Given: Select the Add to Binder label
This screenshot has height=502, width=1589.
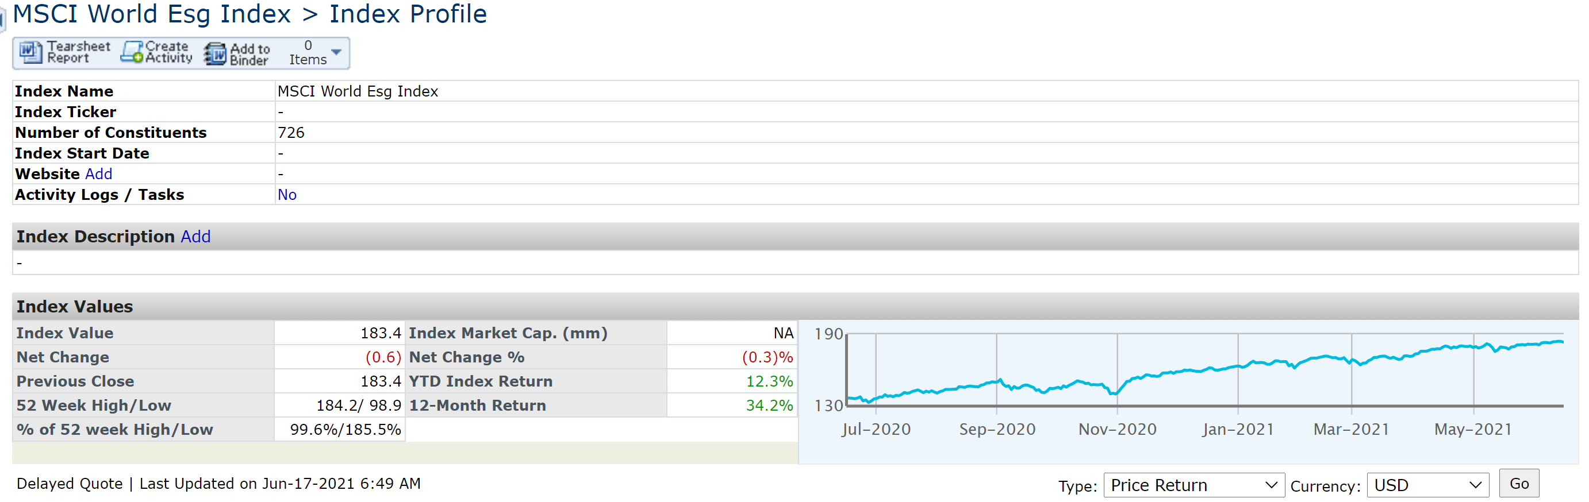Looking at the screenshot, I should (250, 54).
